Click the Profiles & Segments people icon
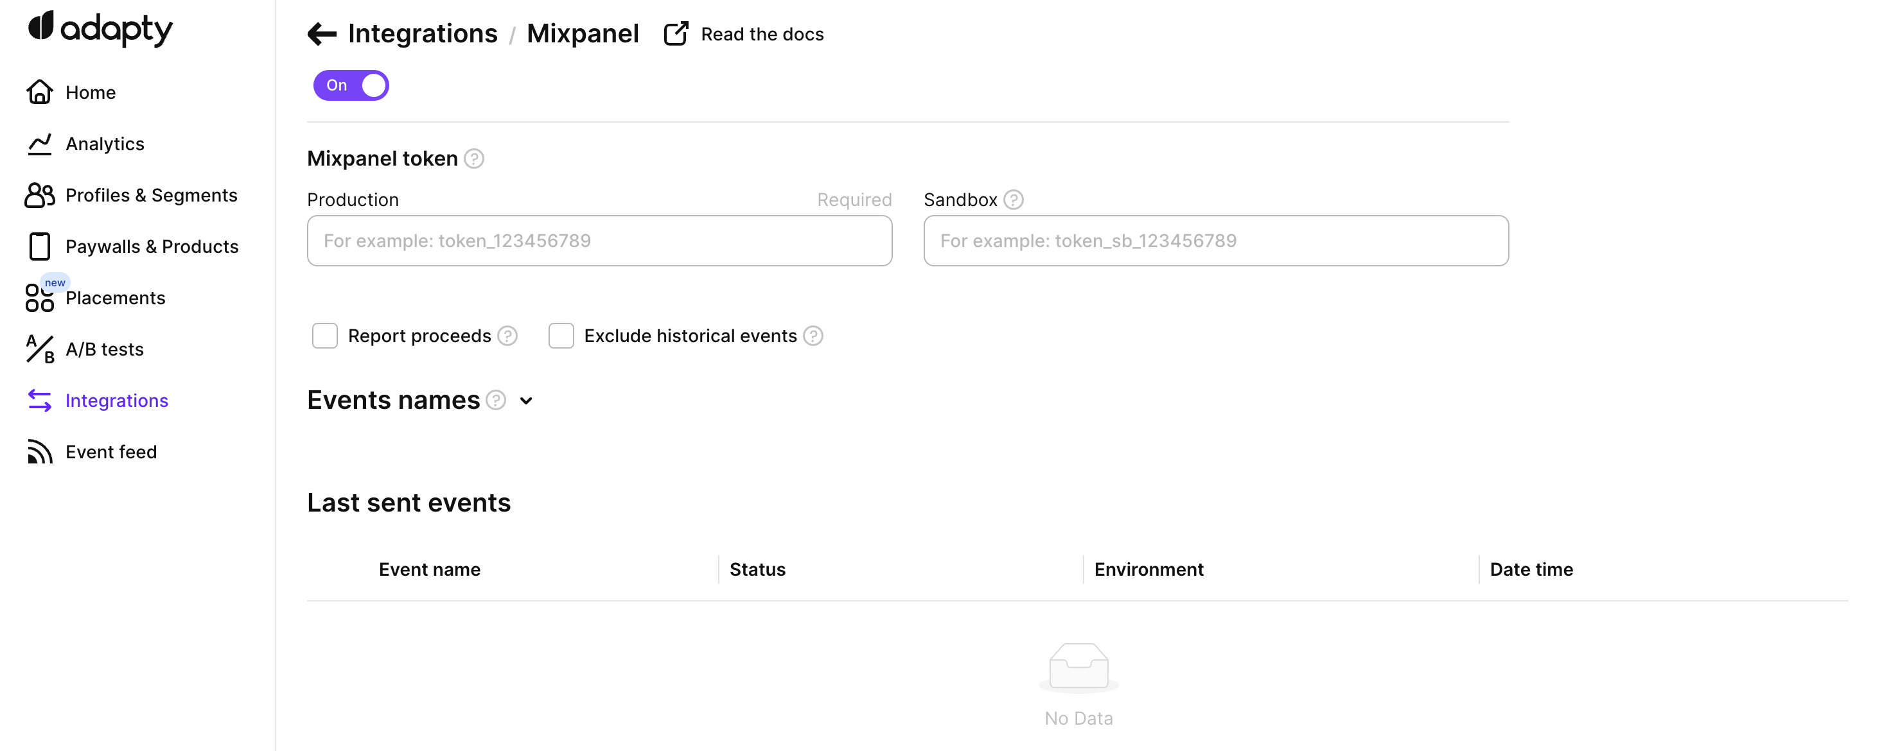Image resolution: width=1882 pixels, height=751 pixels. click(39, 195)
